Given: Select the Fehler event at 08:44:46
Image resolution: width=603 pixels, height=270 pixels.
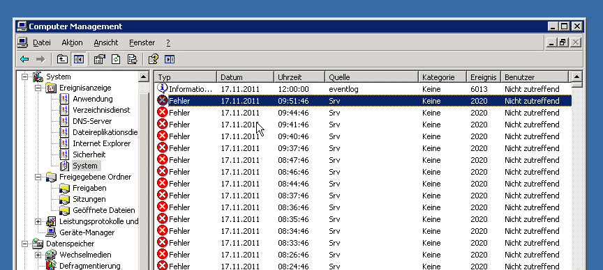Looking at the screenshot, I should (x=363, y=184).
